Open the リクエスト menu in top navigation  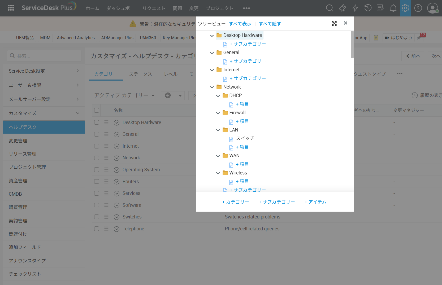click(154, 8)
